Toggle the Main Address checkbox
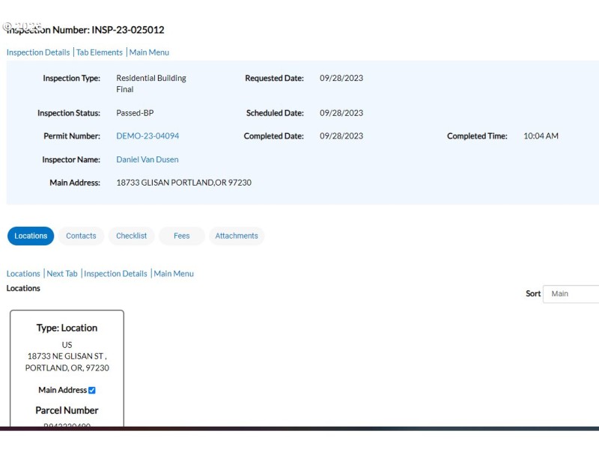This screenshot has width=599, height=449. click(x=92, y=390)
